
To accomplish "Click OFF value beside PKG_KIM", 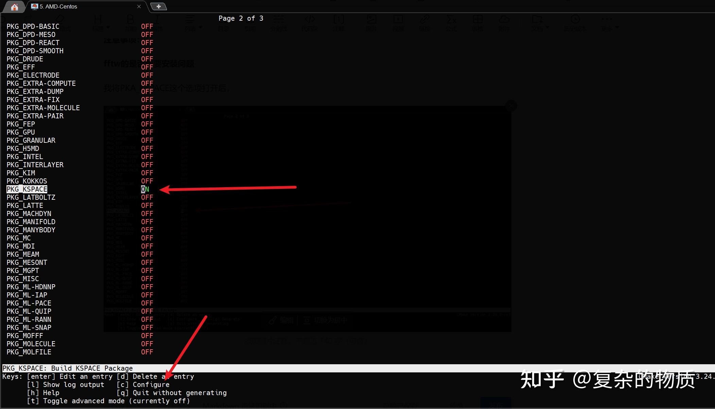I will 147,173.
